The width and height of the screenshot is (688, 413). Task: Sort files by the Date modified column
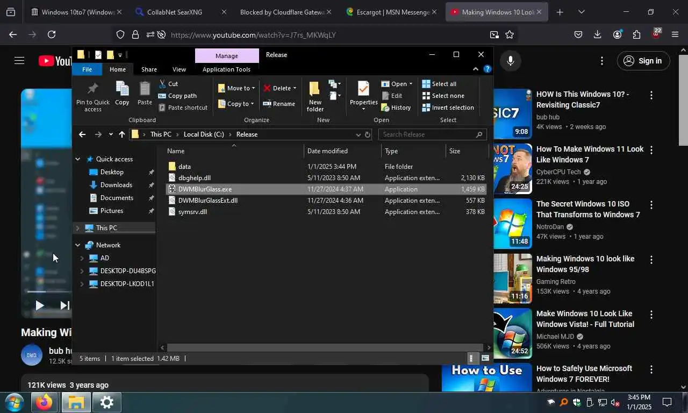tap(342, 151)
